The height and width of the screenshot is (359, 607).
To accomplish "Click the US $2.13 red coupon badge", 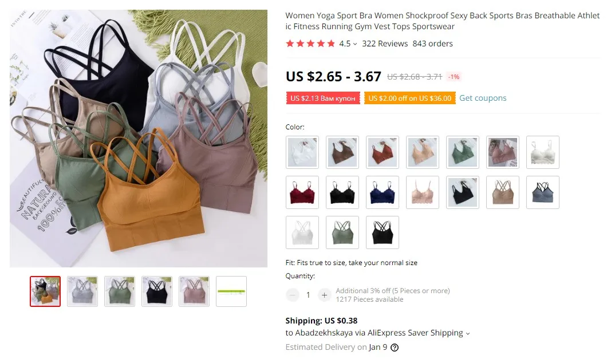I will point(323,98).
